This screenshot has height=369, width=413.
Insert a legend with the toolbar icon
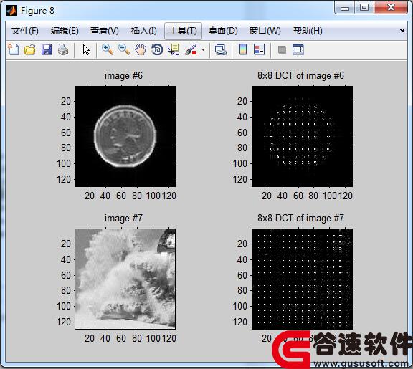pos(260,49)
